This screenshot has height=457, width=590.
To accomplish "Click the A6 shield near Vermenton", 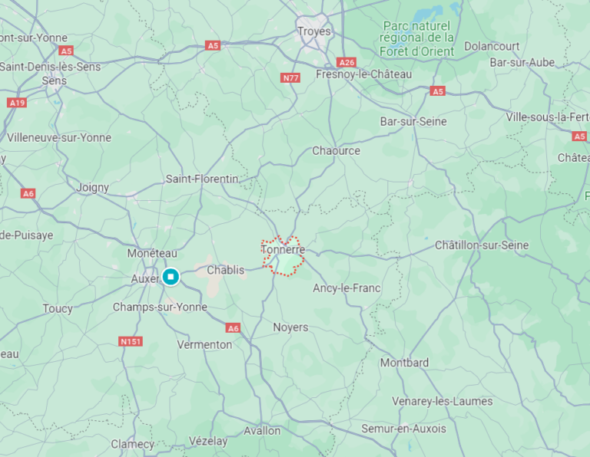I will (234, 328).
